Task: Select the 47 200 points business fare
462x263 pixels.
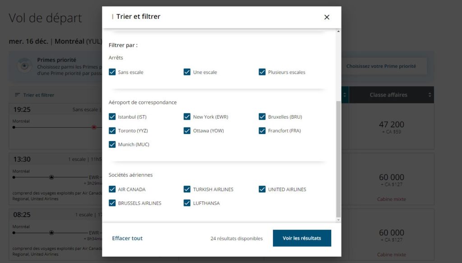Action: click(391, 127)
